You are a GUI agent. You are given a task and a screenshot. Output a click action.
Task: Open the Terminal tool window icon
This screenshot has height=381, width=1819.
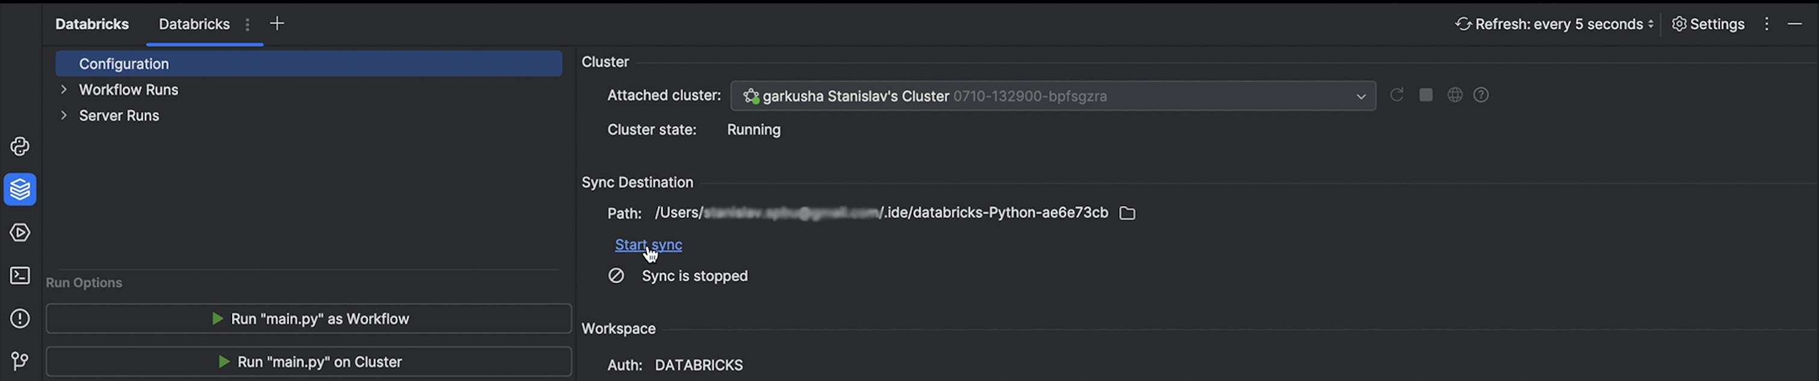pyautogui.click(x=20, y=275)
